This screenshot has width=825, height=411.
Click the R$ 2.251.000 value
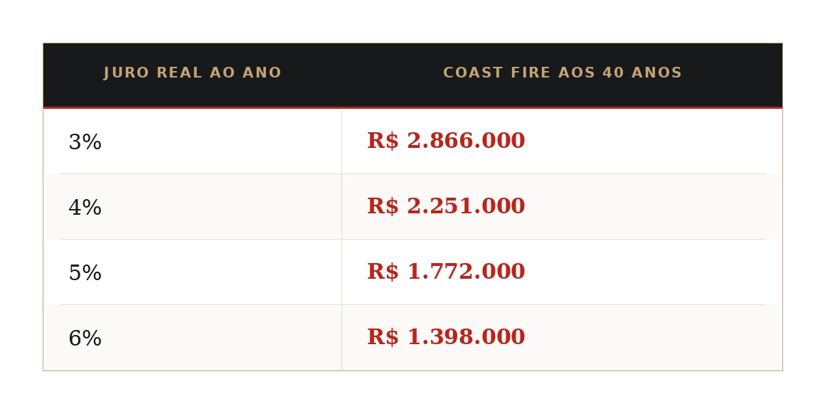(x=446, y=205)
